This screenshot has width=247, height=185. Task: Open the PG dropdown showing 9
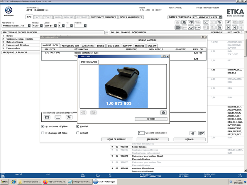tap(63, 26)
